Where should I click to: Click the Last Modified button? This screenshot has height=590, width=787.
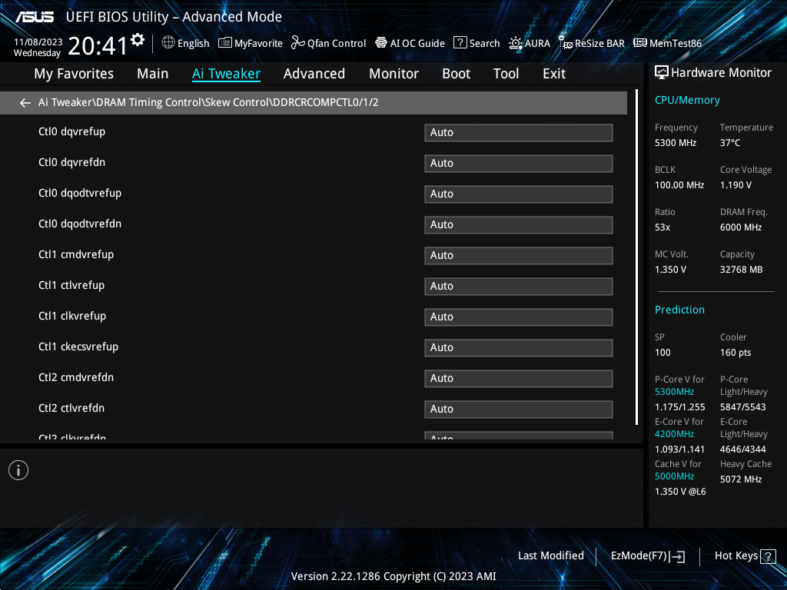click(x=550, y=556)
